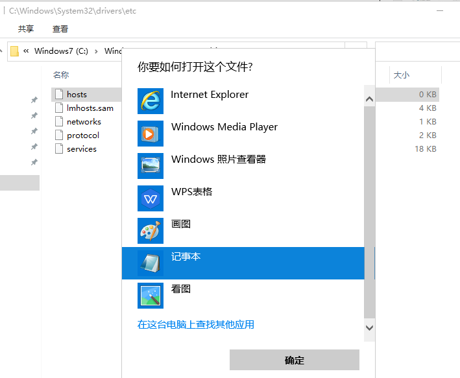The width and height of the screenshot is (460, 378).
Task: Select the WPS表格 app icon
Action: (x=151, y=198)
